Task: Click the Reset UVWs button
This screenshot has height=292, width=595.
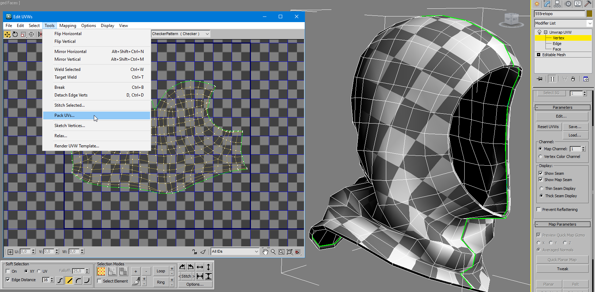Action: pyautogui.click(x=548, y=127)
